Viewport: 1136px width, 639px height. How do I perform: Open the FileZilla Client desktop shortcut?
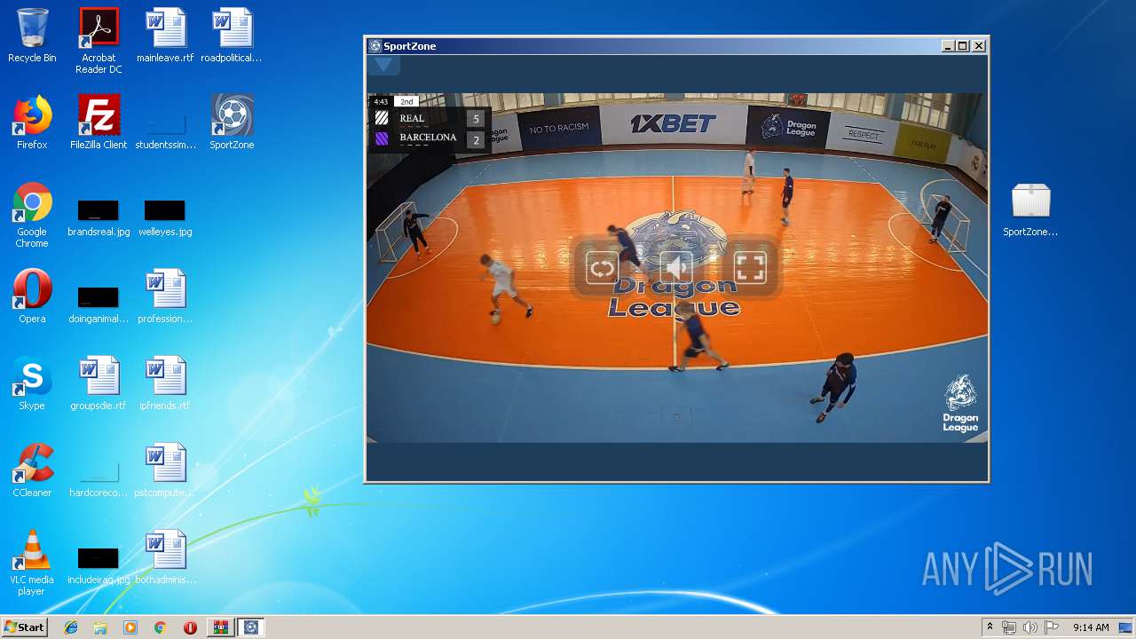[x=99, y=122]
